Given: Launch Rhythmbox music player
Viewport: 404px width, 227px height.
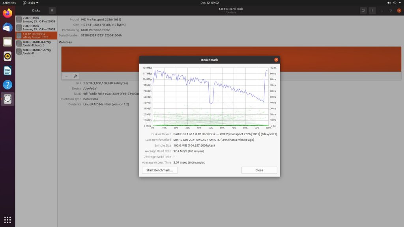Looking at the screenshot, I should coord(7,56).
